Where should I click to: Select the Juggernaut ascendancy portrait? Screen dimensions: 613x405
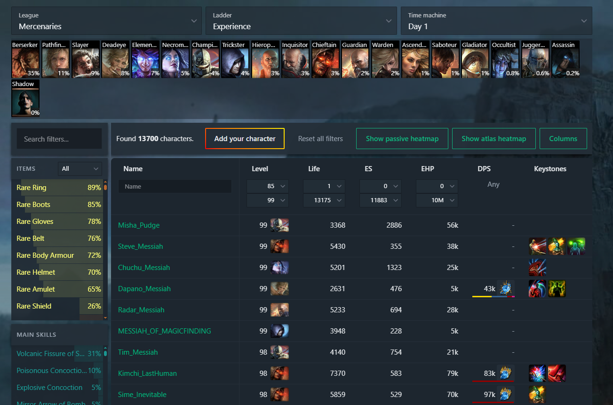tap(536, 59)
